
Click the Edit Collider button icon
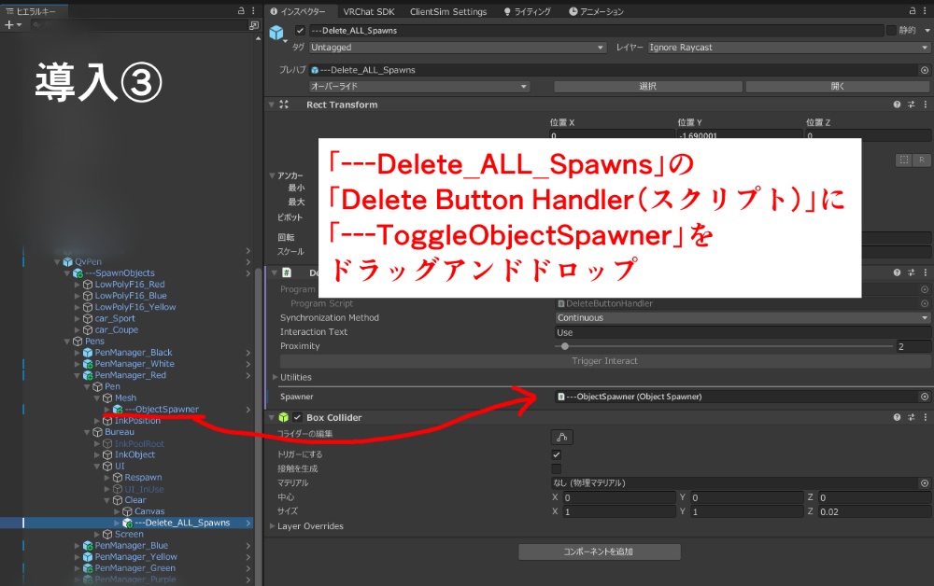click(561, 438)
